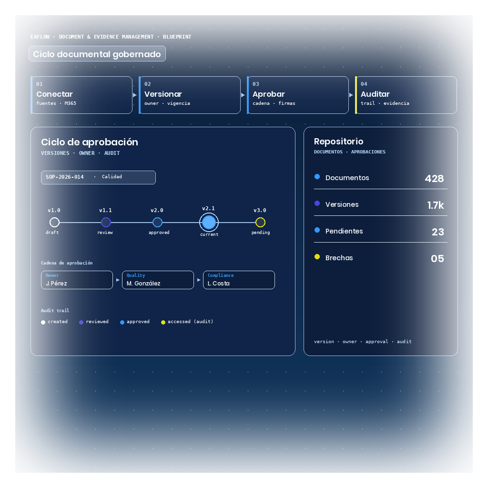The image size is (488, 488).
Task: Click the current label under v2.1
Action: (x=209, y=234)
